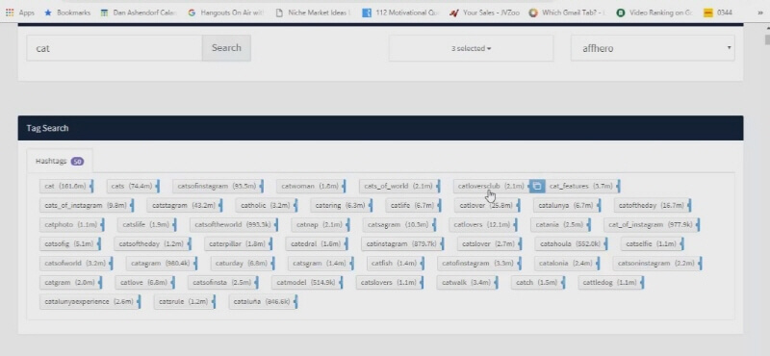
Task: Select the cat_features hashtag chip
Action: 582,186
